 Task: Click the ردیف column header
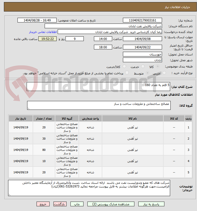tap(188, 118)
